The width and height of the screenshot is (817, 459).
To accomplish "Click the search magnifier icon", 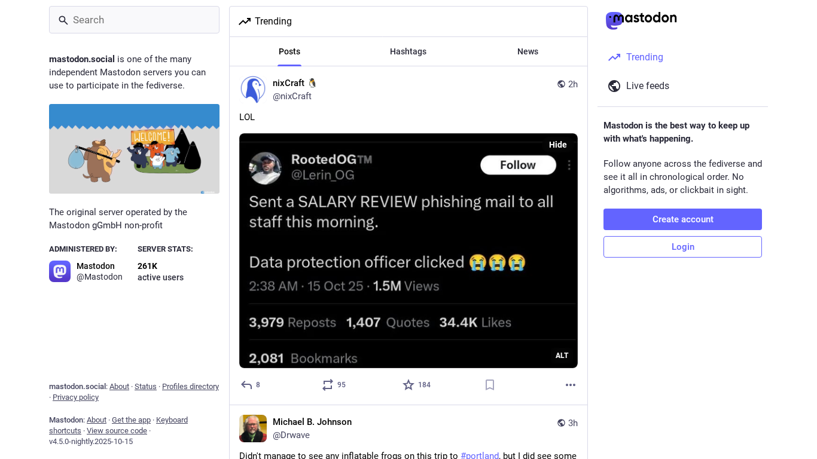I will click(x=63, y=20).
